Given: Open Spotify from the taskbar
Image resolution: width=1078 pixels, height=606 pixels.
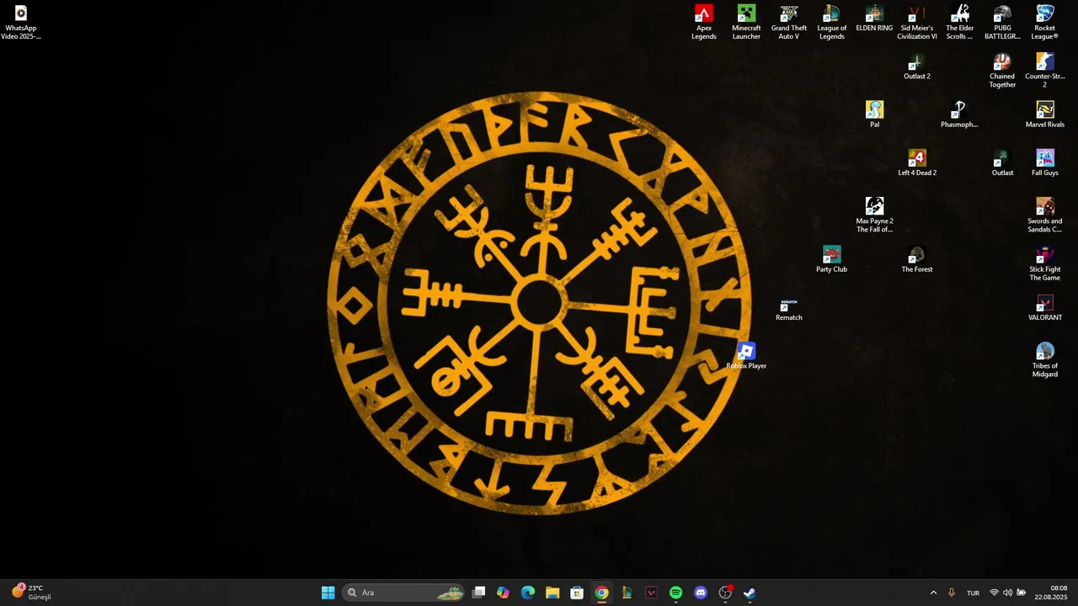Looking at the screenshot, I should (x=675, y=593).
